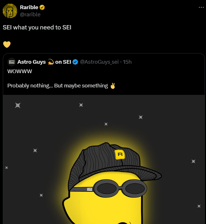Click the gold verified badge beside Rarible
Image resolution: width=206 pixels, height=224 pixels.
[x=42, y=7]
